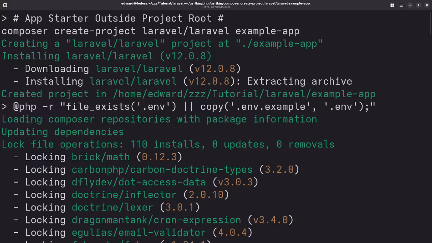Viewport: 432px width, 243px height.
Task: Click 'carbonphp/carbon-doctrine-types' package name
Action: tap(162, 169)
